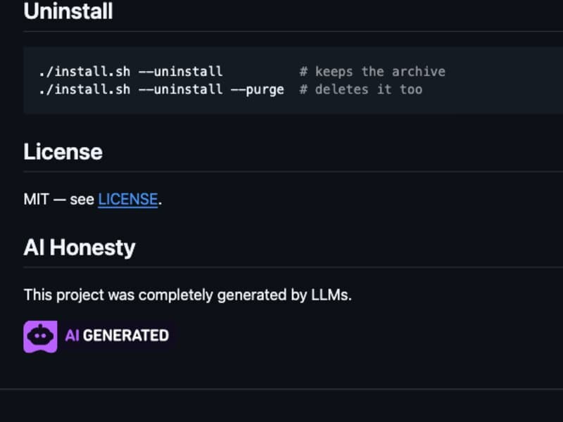Click the ./install.sh command without --purge
Screen dimensions: 563x422
coord(131,72)
